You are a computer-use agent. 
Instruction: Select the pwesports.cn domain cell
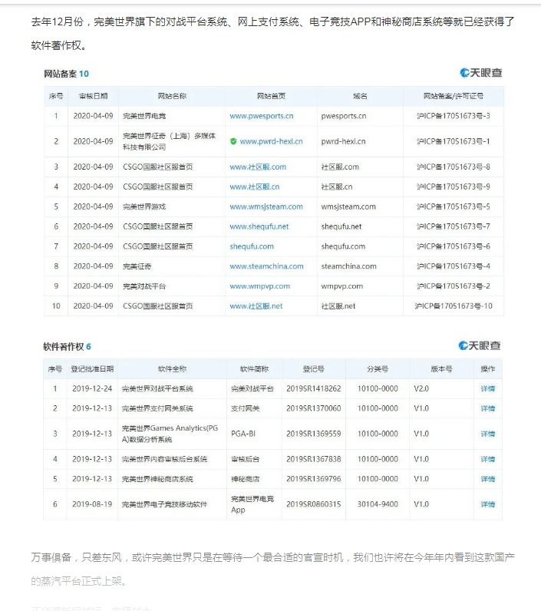344,116
